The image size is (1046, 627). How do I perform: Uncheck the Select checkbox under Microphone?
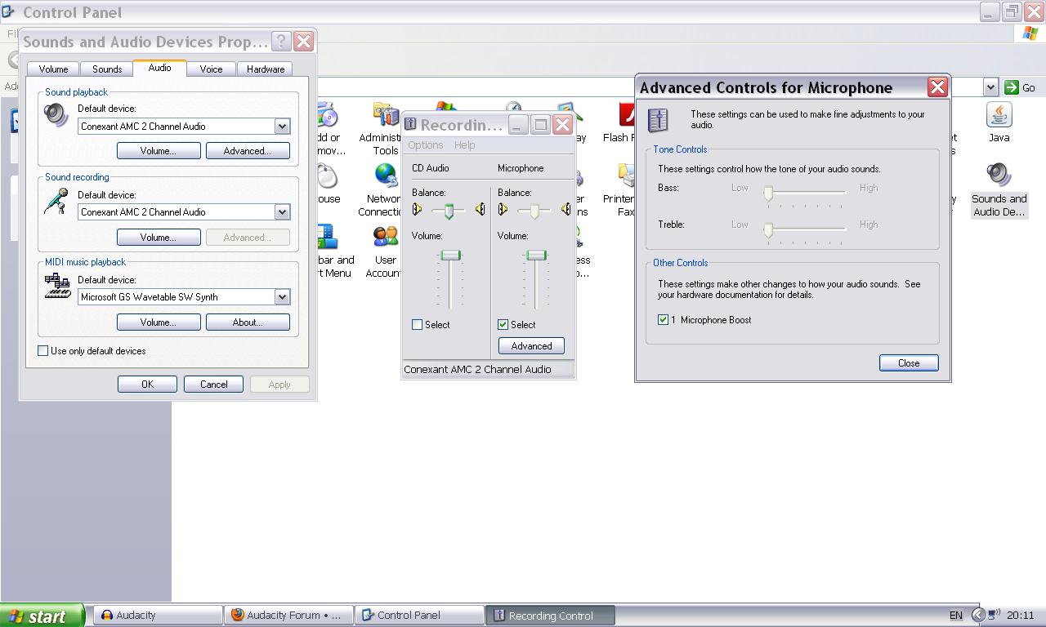coord(503,324)
